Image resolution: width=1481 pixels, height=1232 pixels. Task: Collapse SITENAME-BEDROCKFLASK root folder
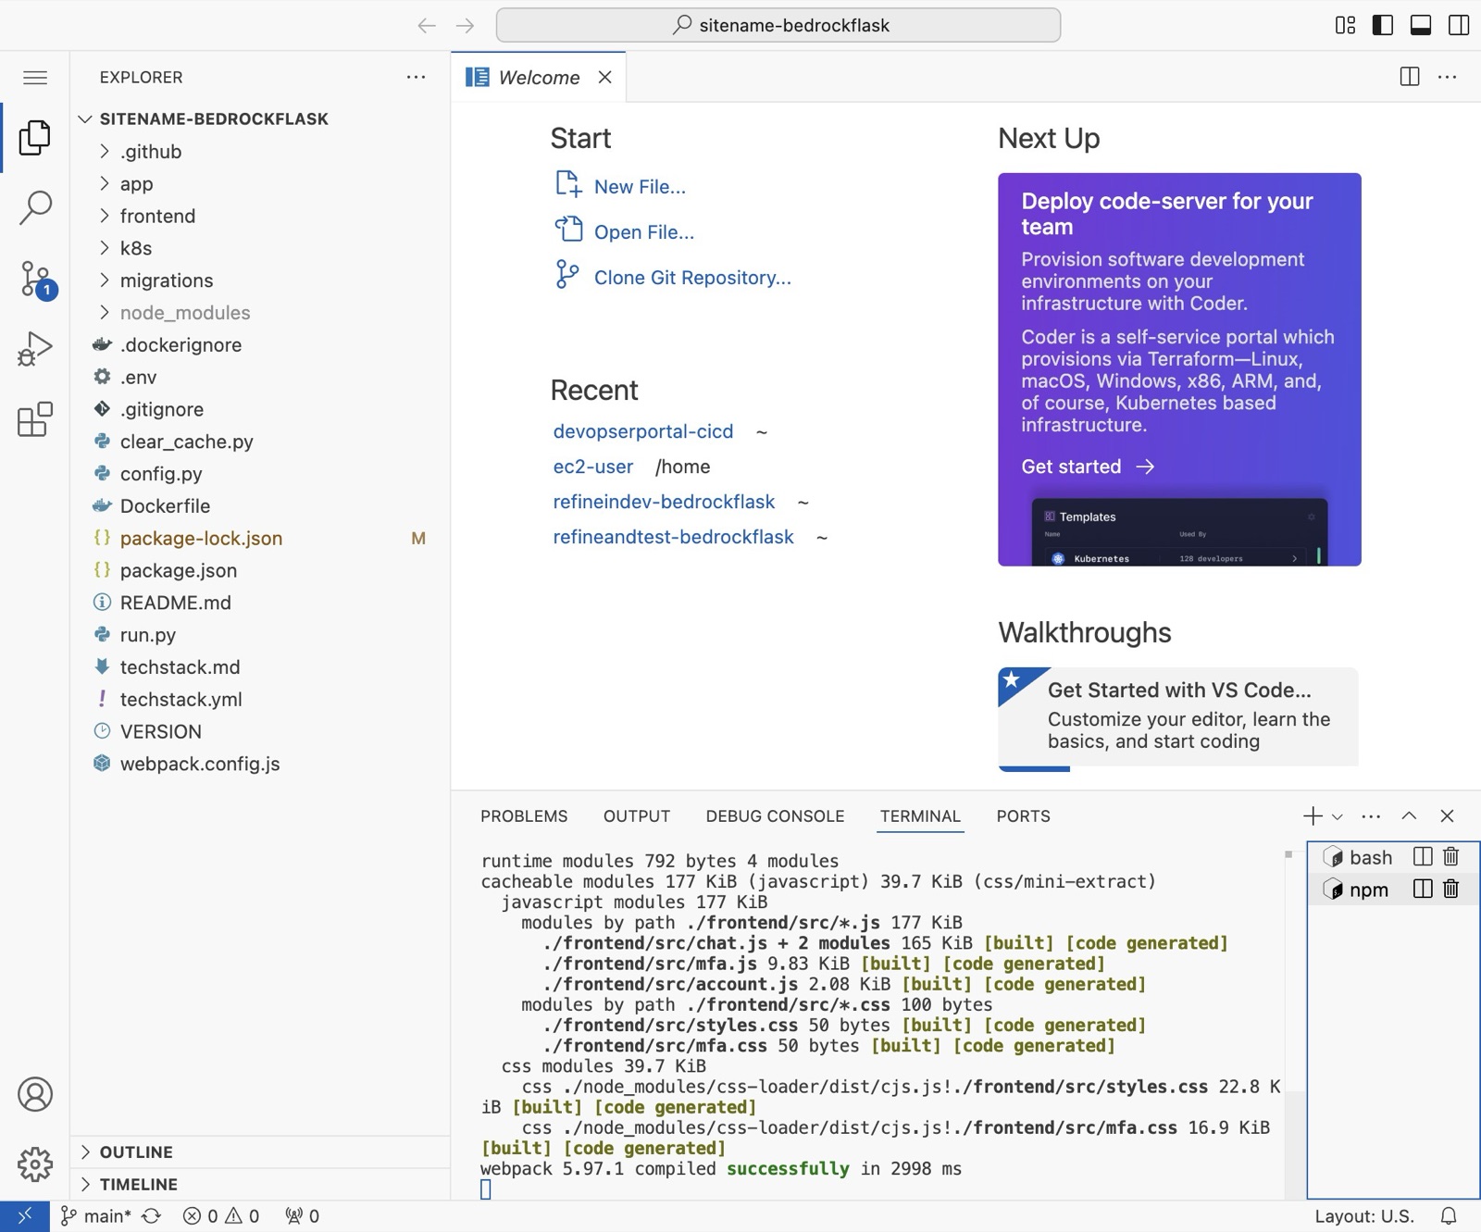coord(260,118)
